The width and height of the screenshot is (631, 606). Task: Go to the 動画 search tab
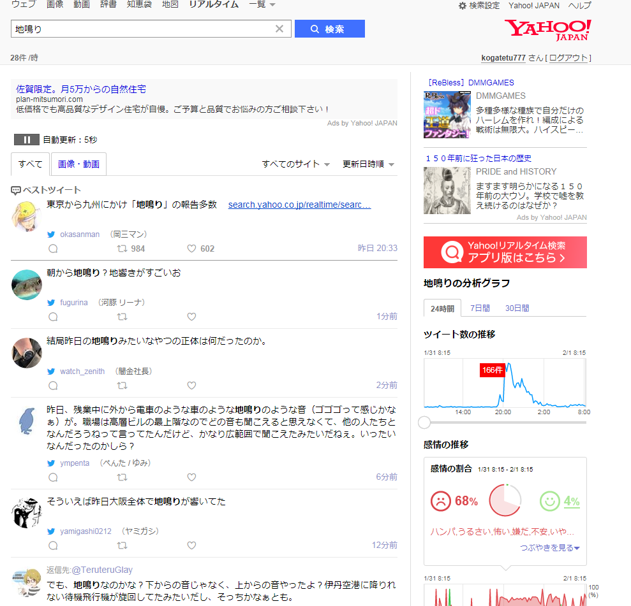click(x=82, y=5)
